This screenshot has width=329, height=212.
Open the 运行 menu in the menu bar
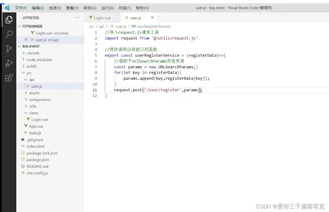pos(107,8)
